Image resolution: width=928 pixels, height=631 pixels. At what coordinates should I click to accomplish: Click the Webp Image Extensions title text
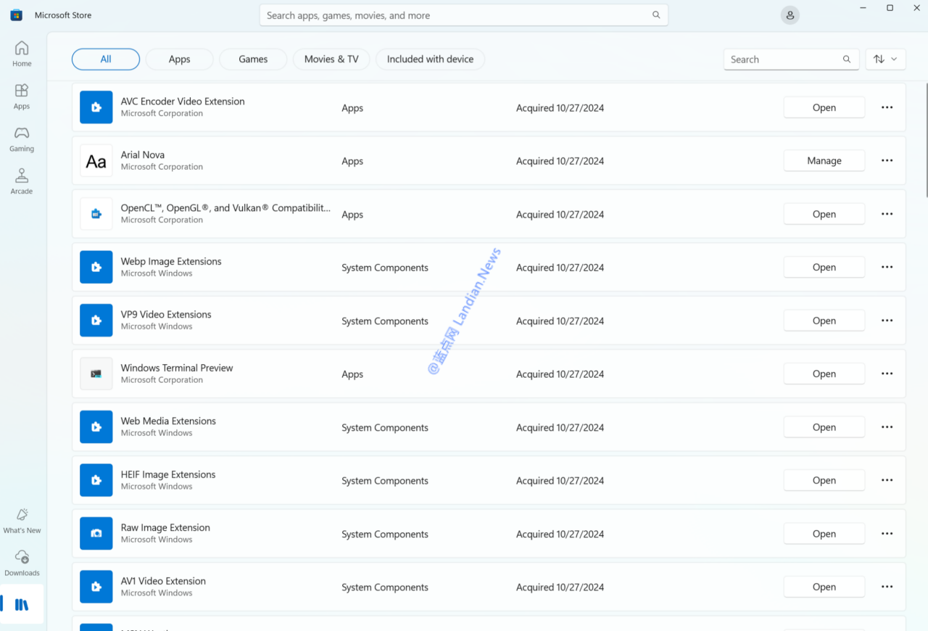tap(171, 261)
